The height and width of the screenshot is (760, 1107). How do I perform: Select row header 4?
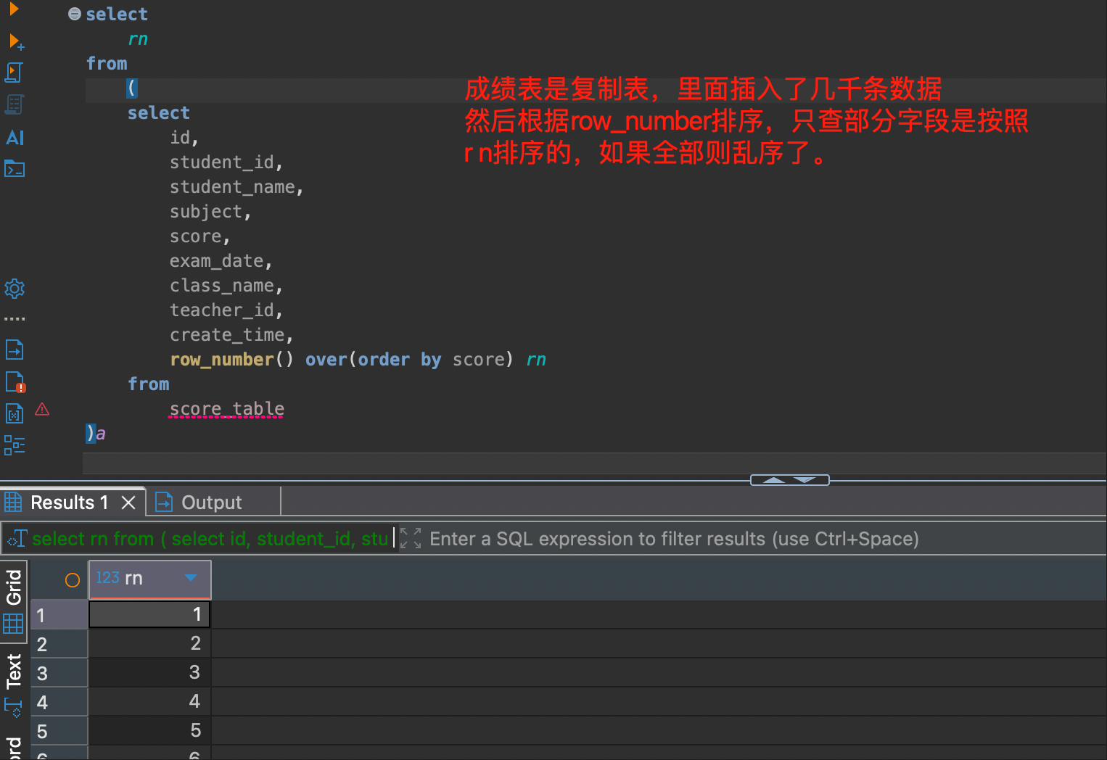59,702
